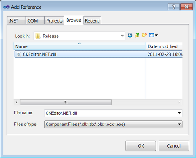Open the View menu icon
Screen dimensions: 196x158
click(x=152, y=35)
